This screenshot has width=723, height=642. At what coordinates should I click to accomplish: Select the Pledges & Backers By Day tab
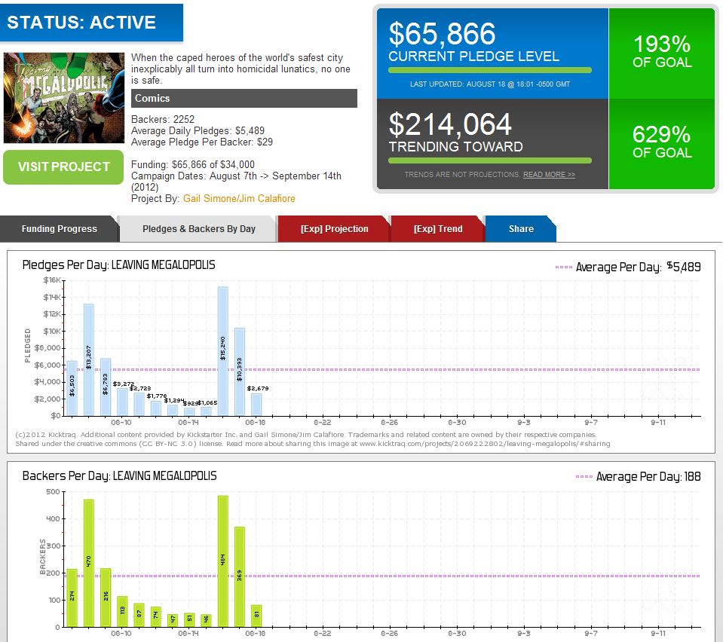pyautogui.click(x=199, y=229)
